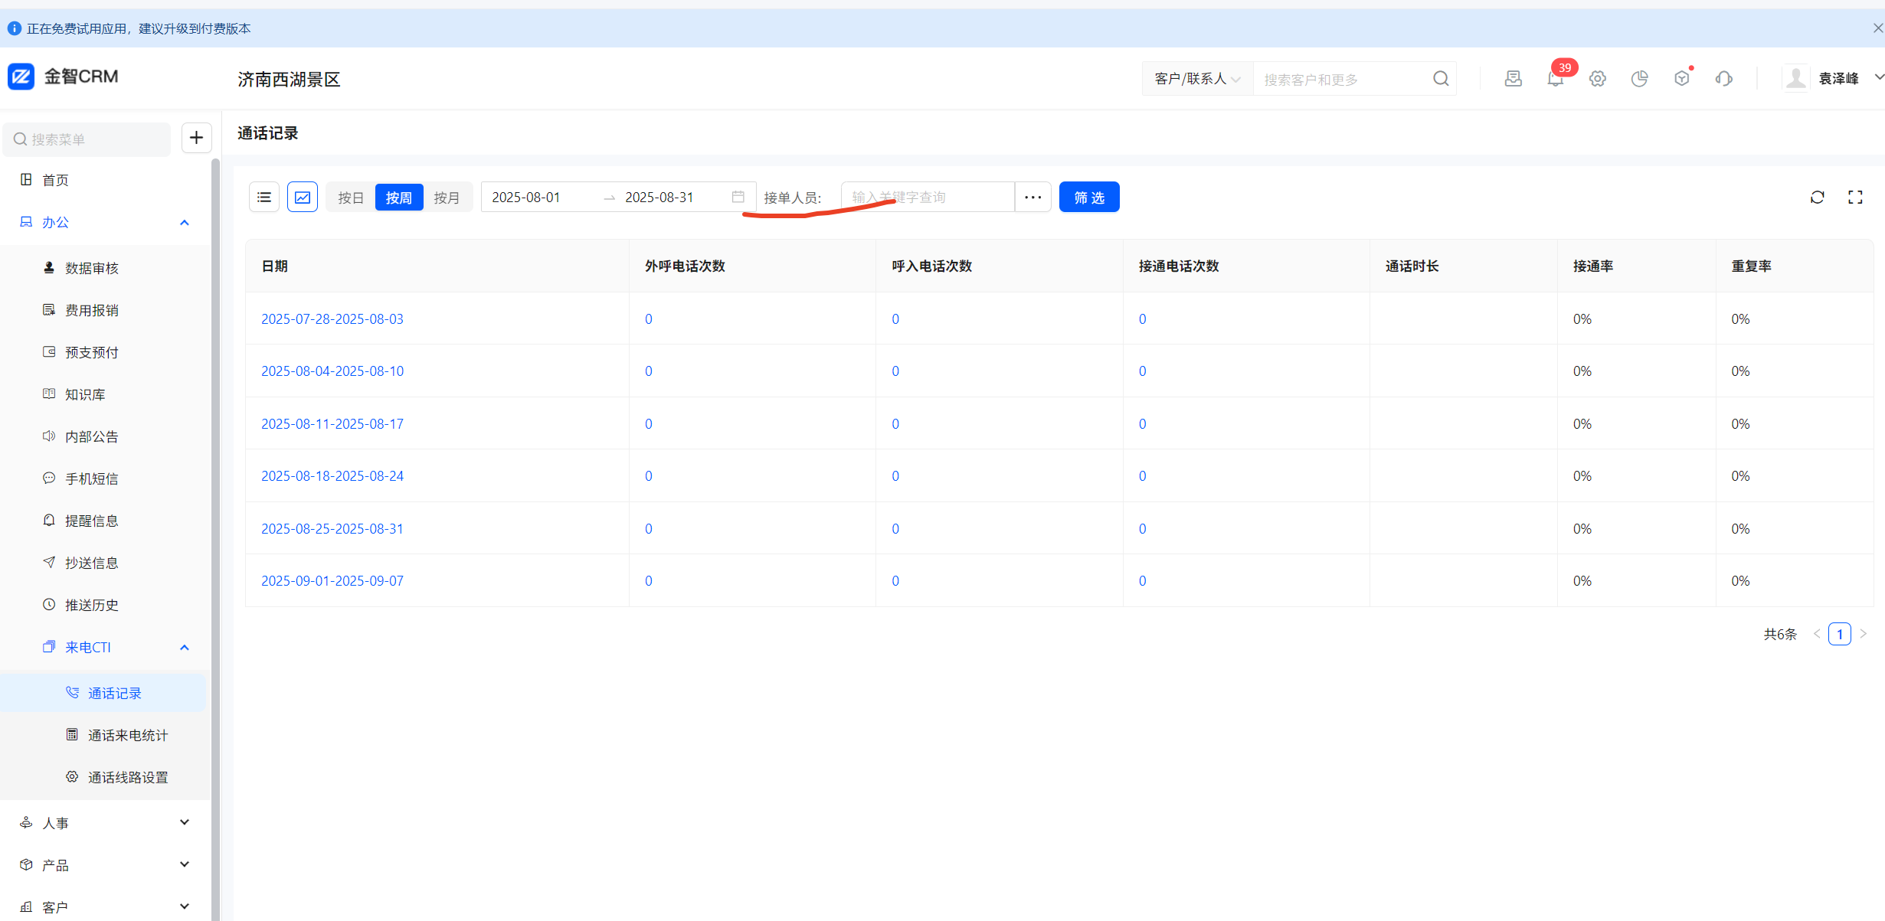Switch to chart statistics view icon
This screenshot has height=921, width=1885.
pyautogui.click(x=303, y=198)
